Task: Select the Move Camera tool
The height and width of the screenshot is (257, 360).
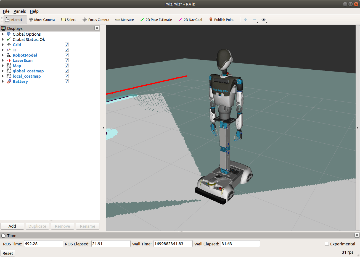Action: (x=42, y=20)
